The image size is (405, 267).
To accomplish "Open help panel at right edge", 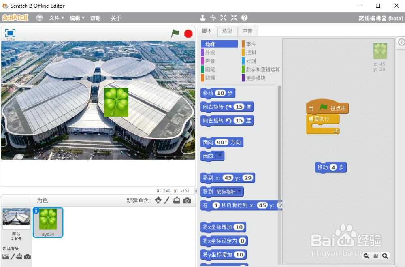I will [x=401, y=42].
